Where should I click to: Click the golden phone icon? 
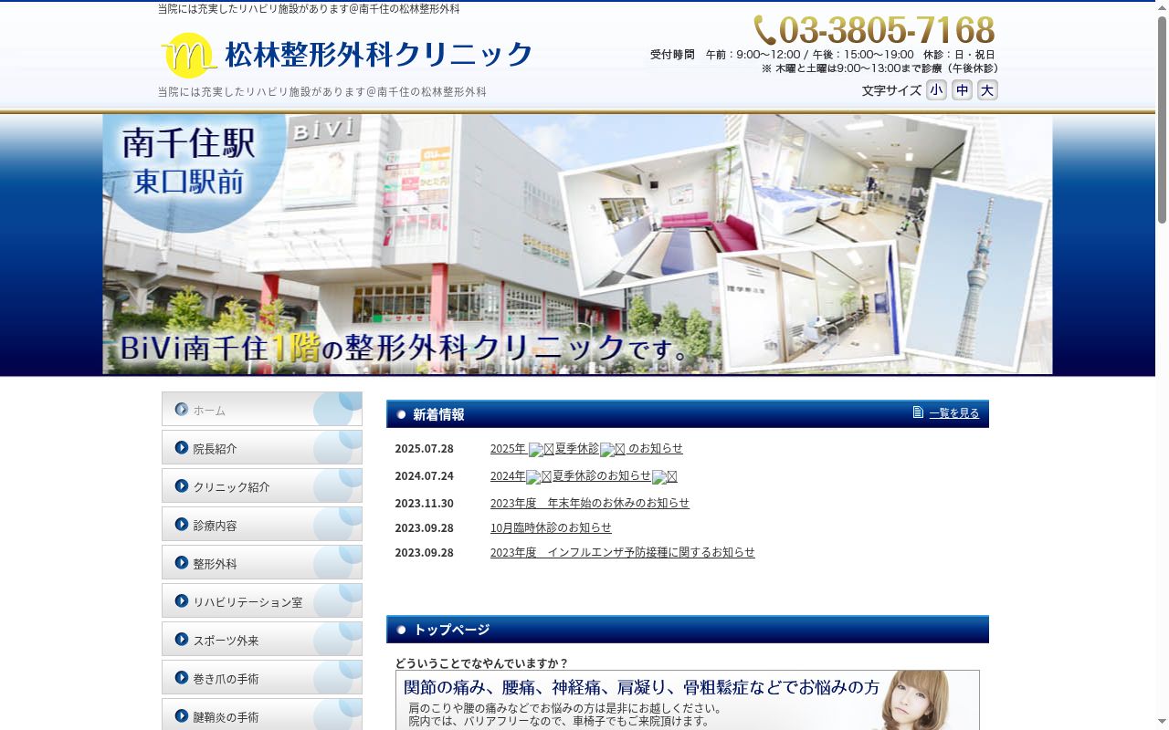[x=764, y=29]
